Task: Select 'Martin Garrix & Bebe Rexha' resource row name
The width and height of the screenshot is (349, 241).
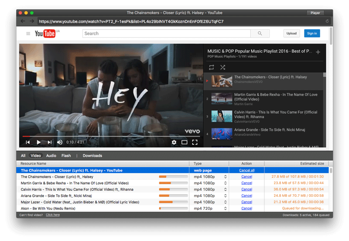Action: click(x=75, y=183)
